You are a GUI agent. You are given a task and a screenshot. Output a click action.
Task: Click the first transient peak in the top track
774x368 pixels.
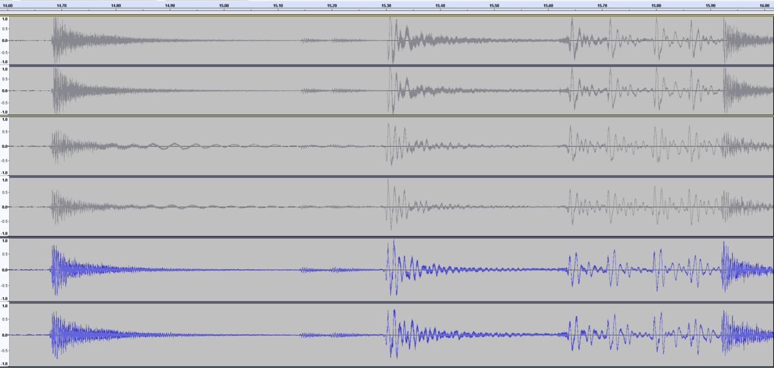(x=55, y=40)
